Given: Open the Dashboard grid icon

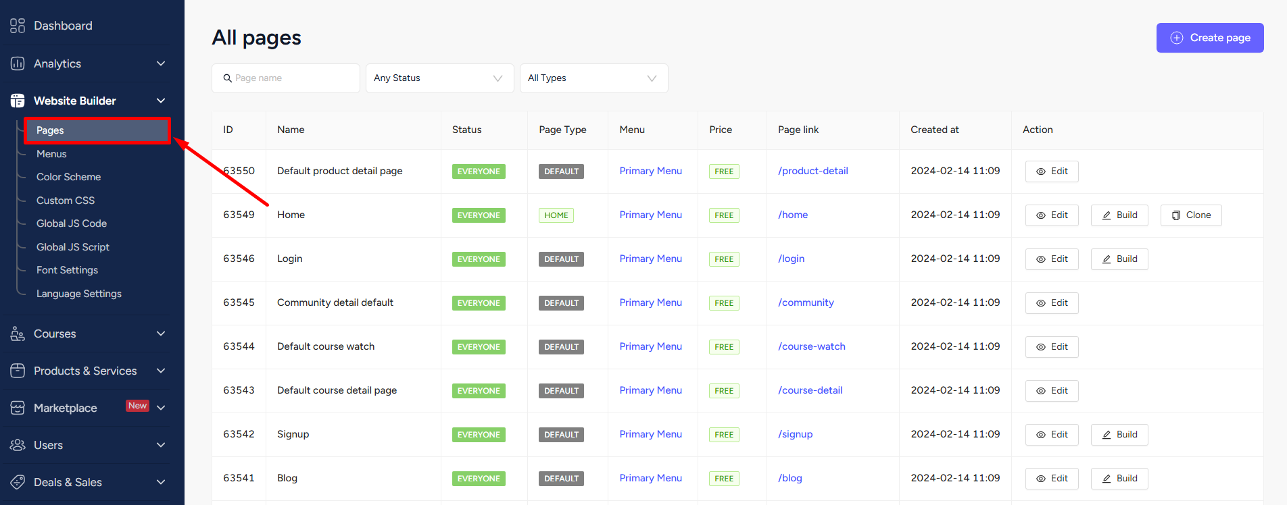Looking at the screenshot, I should point(18,26).
